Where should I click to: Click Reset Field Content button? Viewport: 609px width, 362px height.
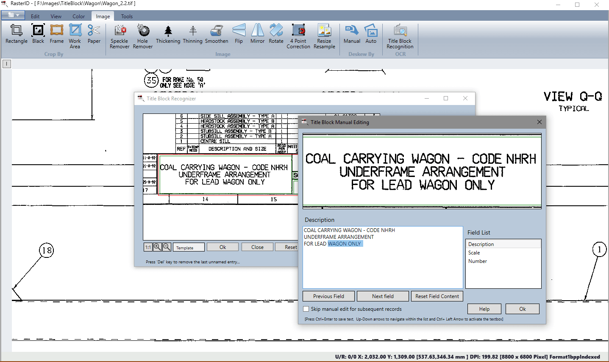point(437,296)
